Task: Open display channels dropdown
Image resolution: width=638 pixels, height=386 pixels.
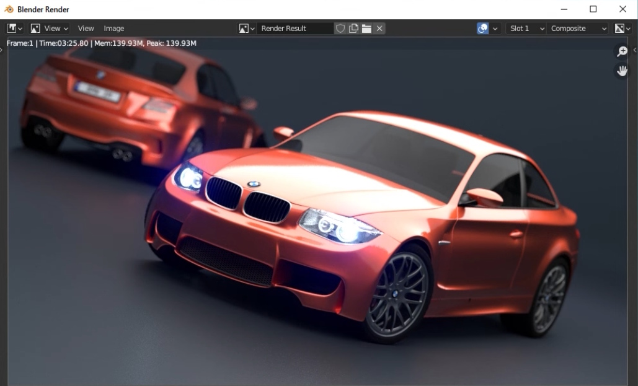Action: [622, 29]
